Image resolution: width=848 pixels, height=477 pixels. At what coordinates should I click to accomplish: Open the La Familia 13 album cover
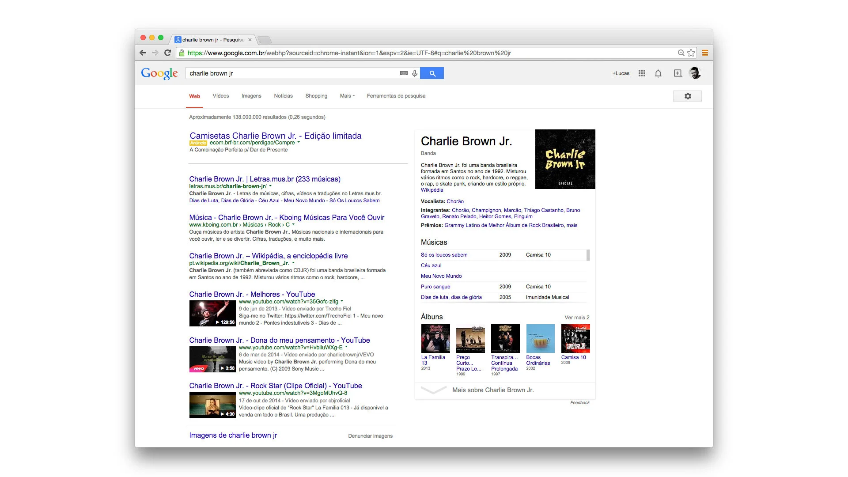coord(435,338)
